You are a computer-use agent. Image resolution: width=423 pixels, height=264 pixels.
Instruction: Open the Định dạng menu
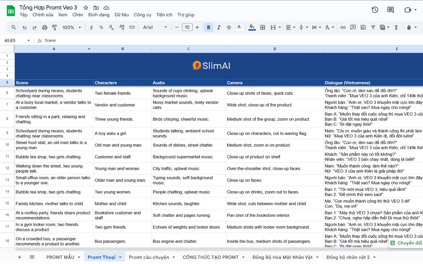click(x=99, y=15)
